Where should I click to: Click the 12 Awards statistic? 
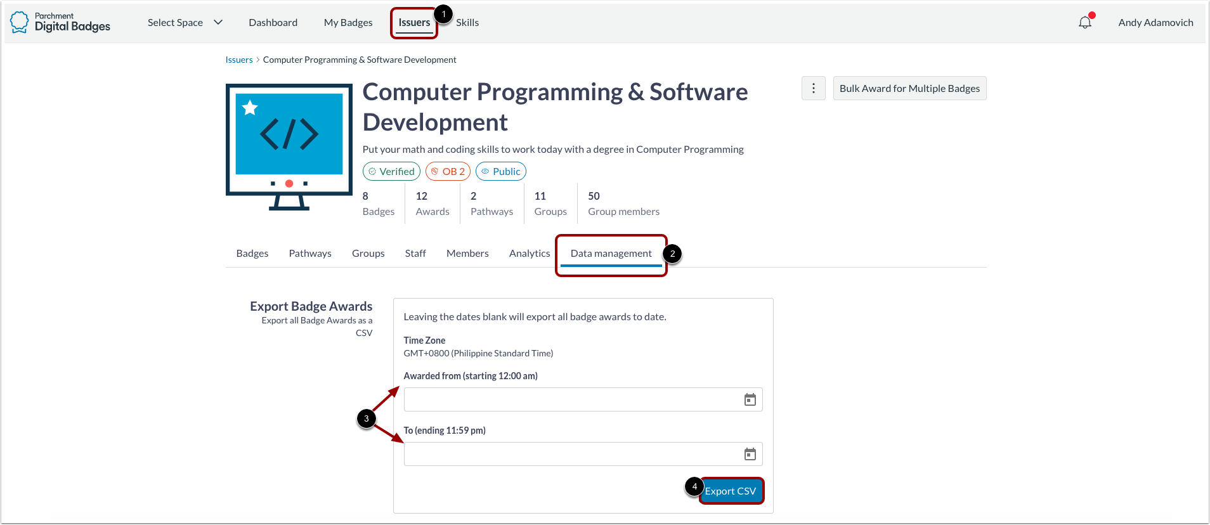(433, 204)
